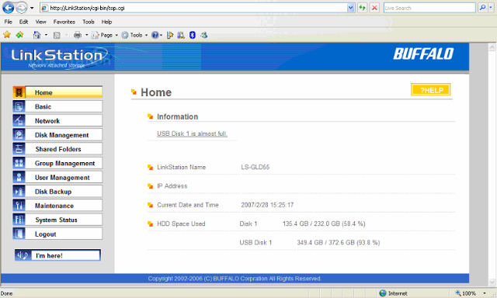Click the System Status sidebar icon
Viewport: 497px width, 298px height.
(x=19, y=220)
